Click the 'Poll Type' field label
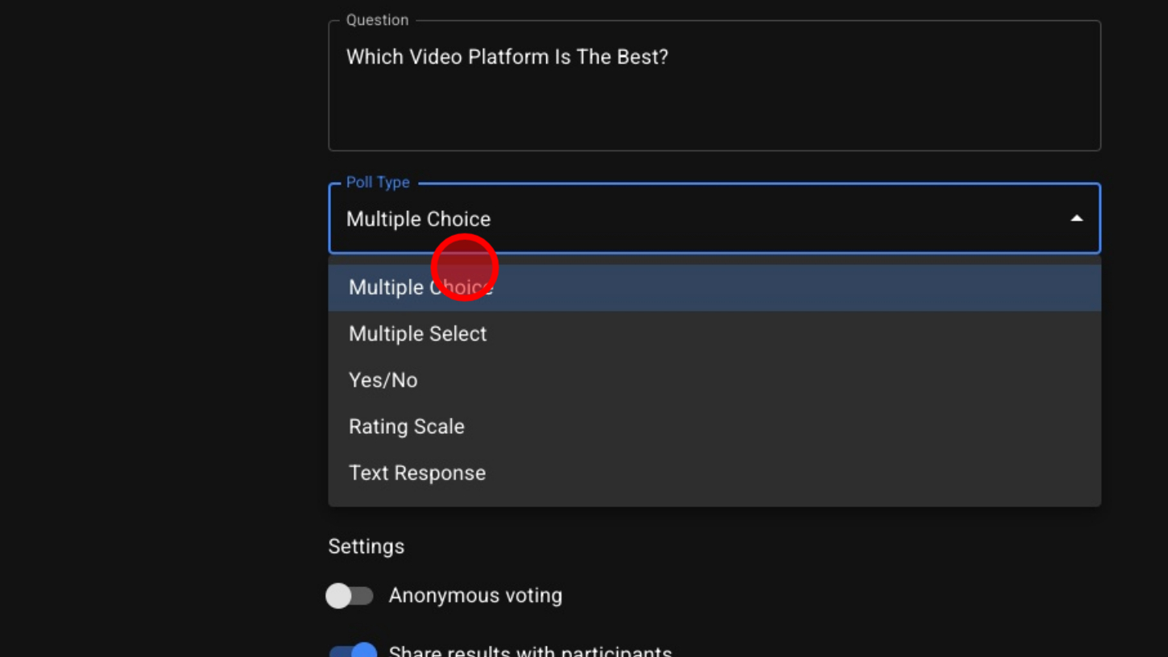 tap(378, 183)
